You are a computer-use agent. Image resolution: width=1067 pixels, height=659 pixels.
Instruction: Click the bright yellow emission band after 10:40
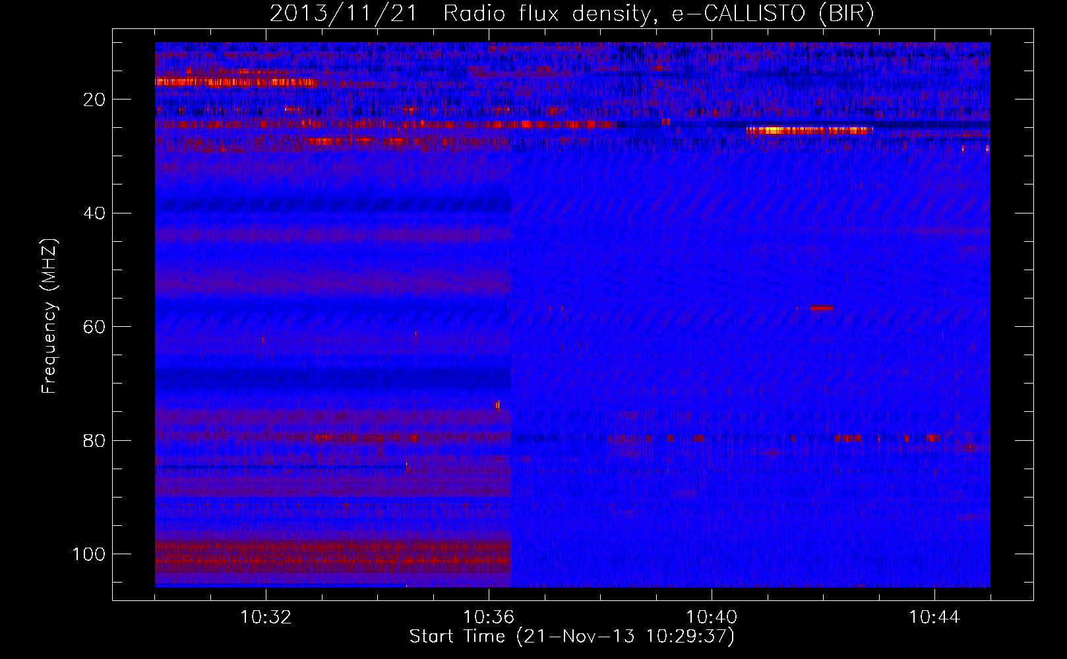(809, 130)
